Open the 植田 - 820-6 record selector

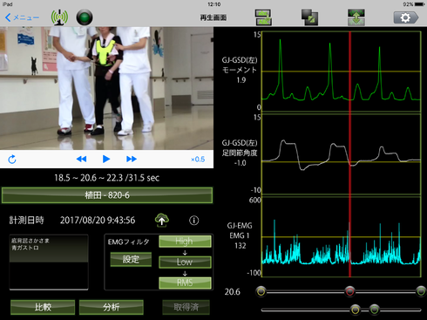(x=107, y=195)
